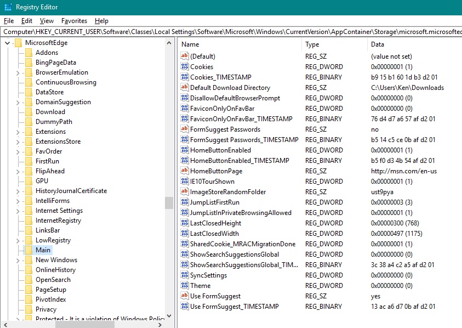462x328 pixels.
Task: Open the Edit menu
Action: [x=26, y=21]
